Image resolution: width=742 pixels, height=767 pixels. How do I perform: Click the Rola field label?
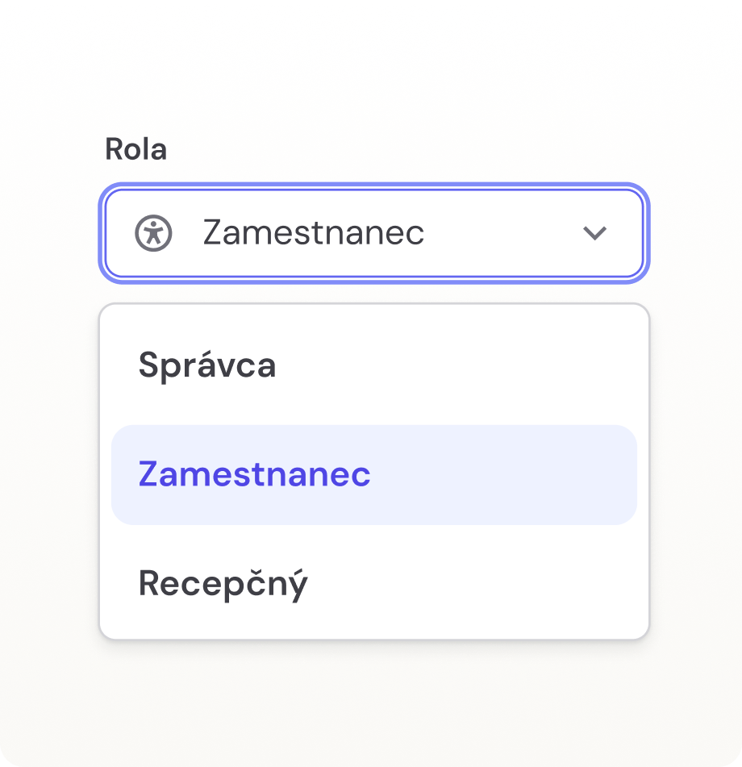137,149
